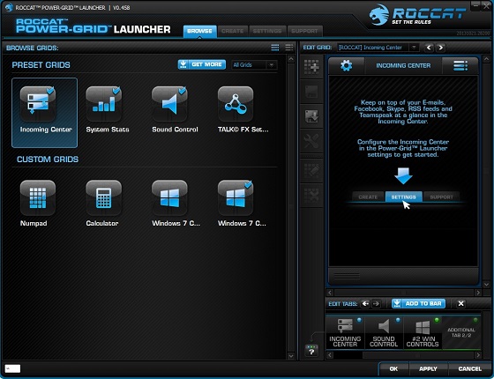The image size is (494, 379).
Task: Click the Browse Grids vertical scrollbar down arrow
Action: pos(291,356)
